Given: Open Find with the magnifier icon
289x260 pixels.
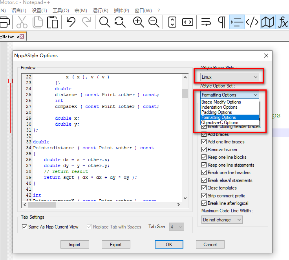Looking at the screenshot, I should tap(105, 22).
